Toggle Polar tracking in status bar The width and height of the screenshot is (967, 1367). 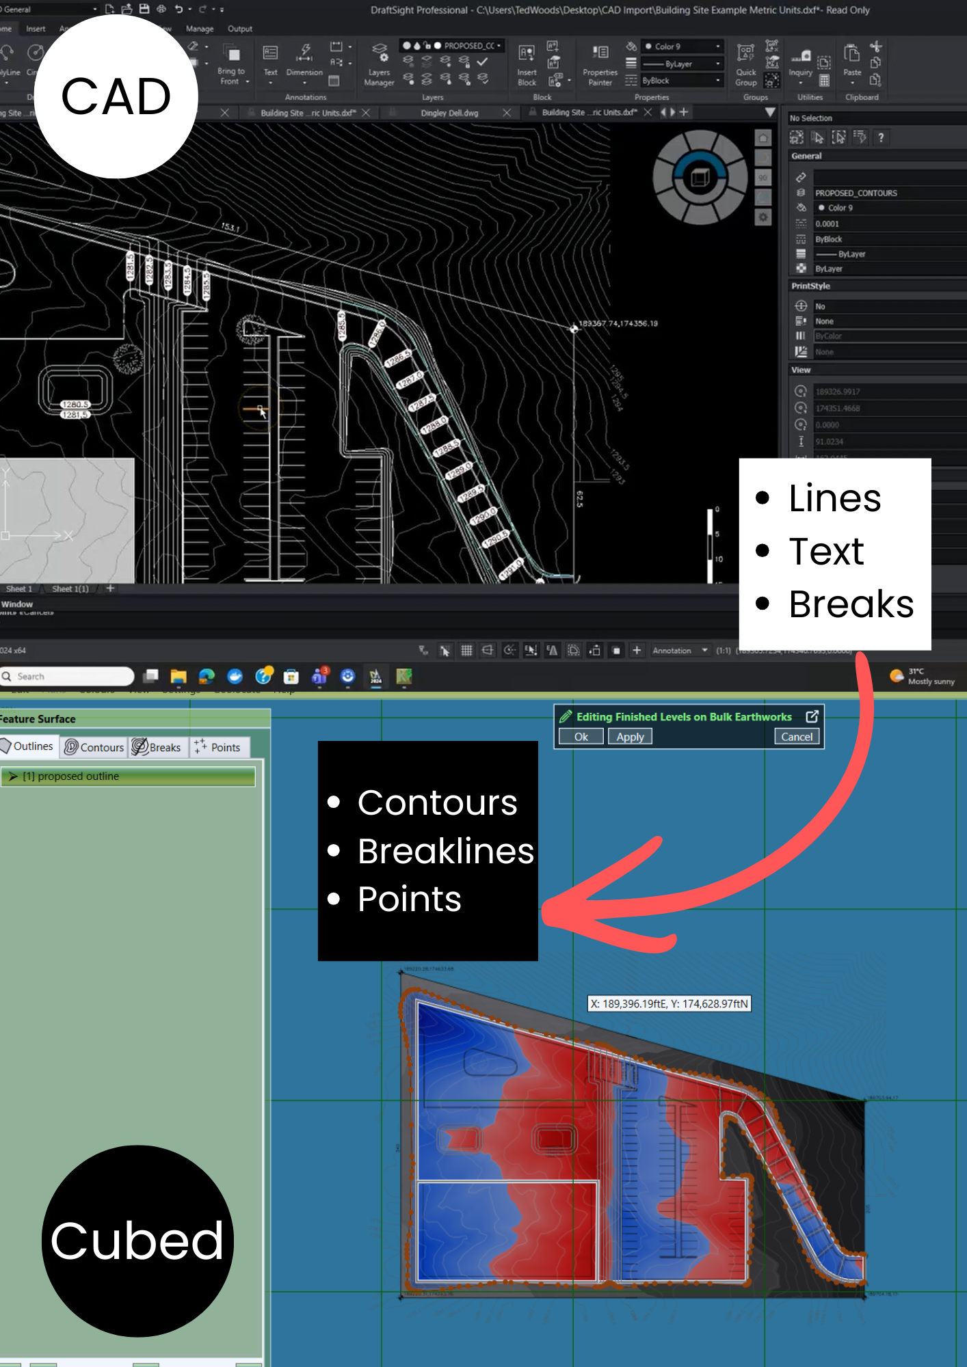[509, 651]
